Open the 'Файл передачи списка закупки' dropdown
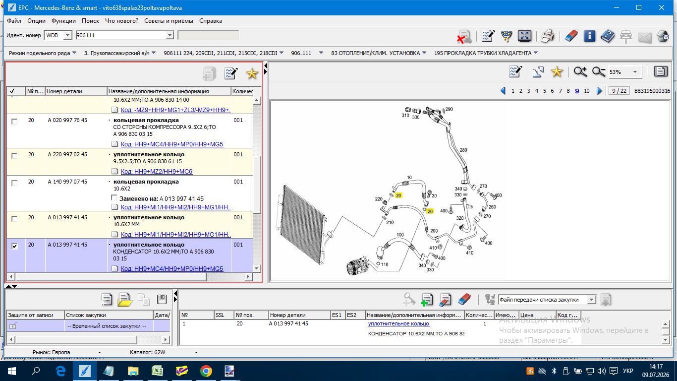The height and width of the screenshot is (381, 677). [x=591, y=300]
